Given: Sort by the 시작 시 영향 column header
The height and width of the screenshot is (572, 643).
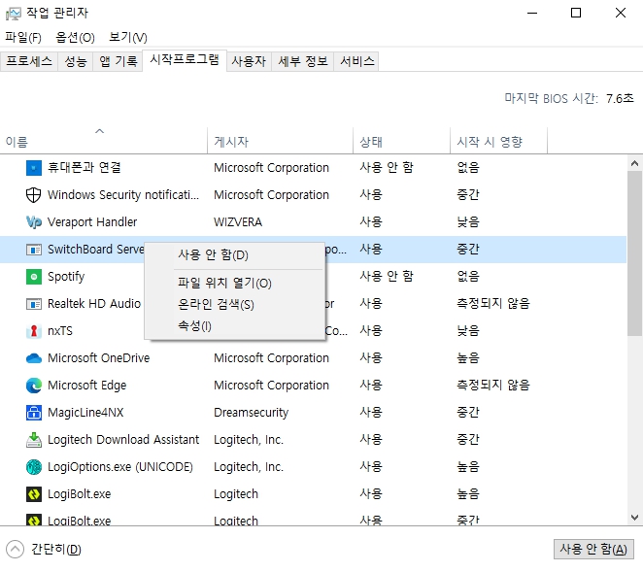Looking at the screenshot, I should coord(498,141).
